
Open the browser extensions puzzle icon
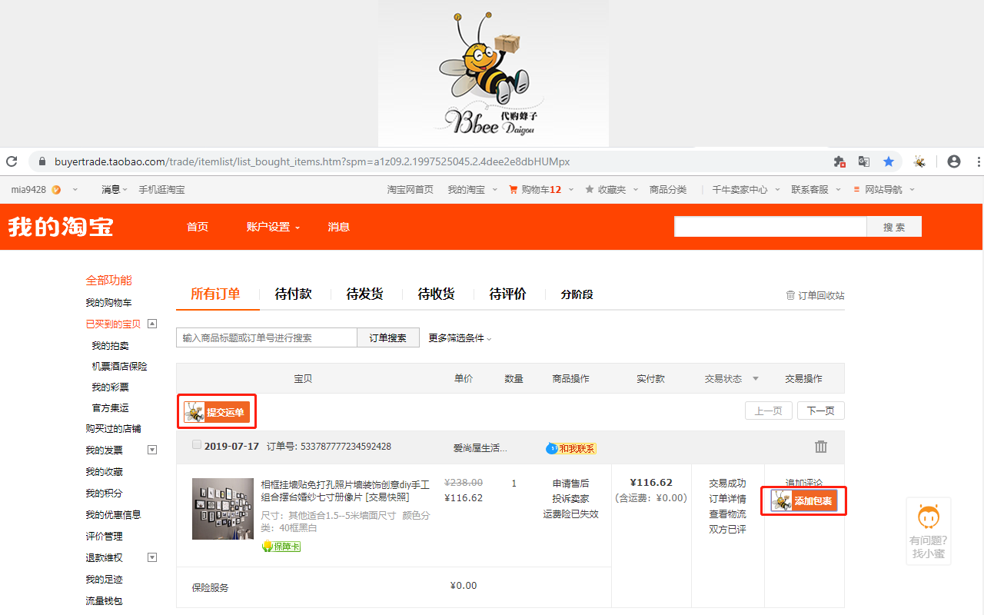click(x=839, y=161)
